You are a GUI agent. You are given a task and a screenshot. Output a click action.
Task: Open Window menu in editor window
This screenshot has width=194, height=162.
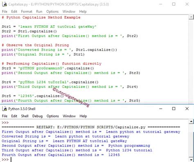tap(69, 11)
